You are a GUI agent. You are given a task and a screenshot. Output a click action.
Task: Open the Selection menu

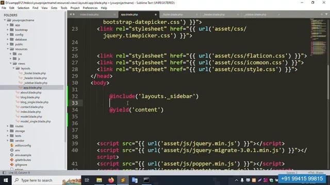[x=23, y=8]
